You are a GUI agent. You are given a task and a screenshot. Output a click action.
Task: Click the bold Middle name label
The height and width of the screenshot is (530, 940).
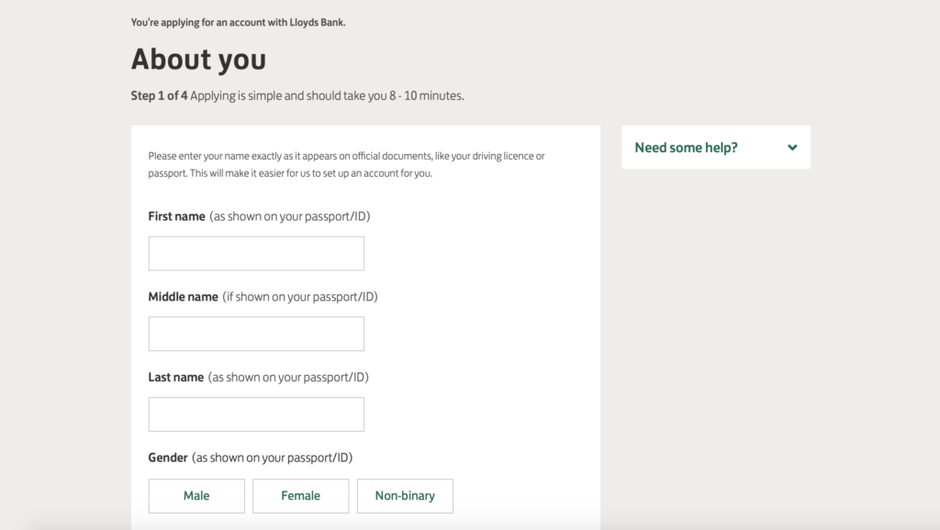(x=183, y=297)
